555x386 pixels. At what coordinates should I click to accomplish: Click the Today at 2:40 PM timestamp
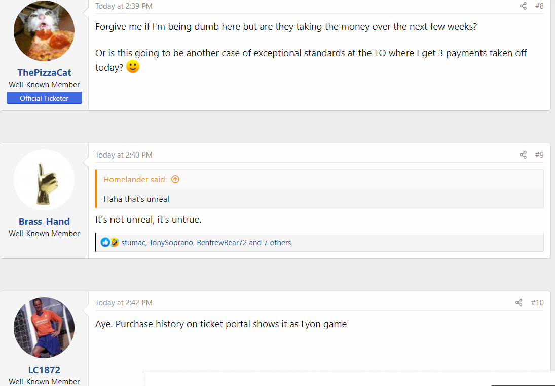pyautogui.click(x=124, y=155)
